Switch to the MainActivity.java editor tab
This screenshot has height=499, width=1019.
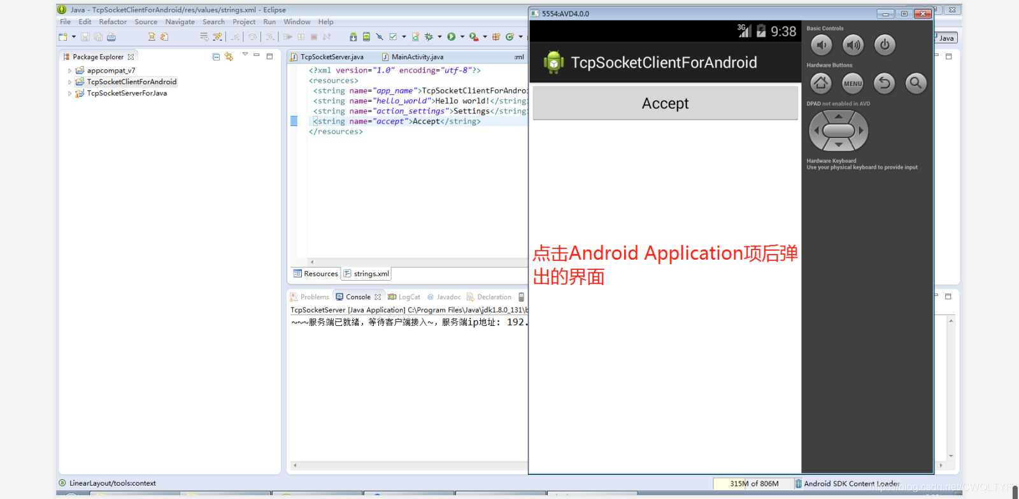pyautogui.click(x=412, y=57)
